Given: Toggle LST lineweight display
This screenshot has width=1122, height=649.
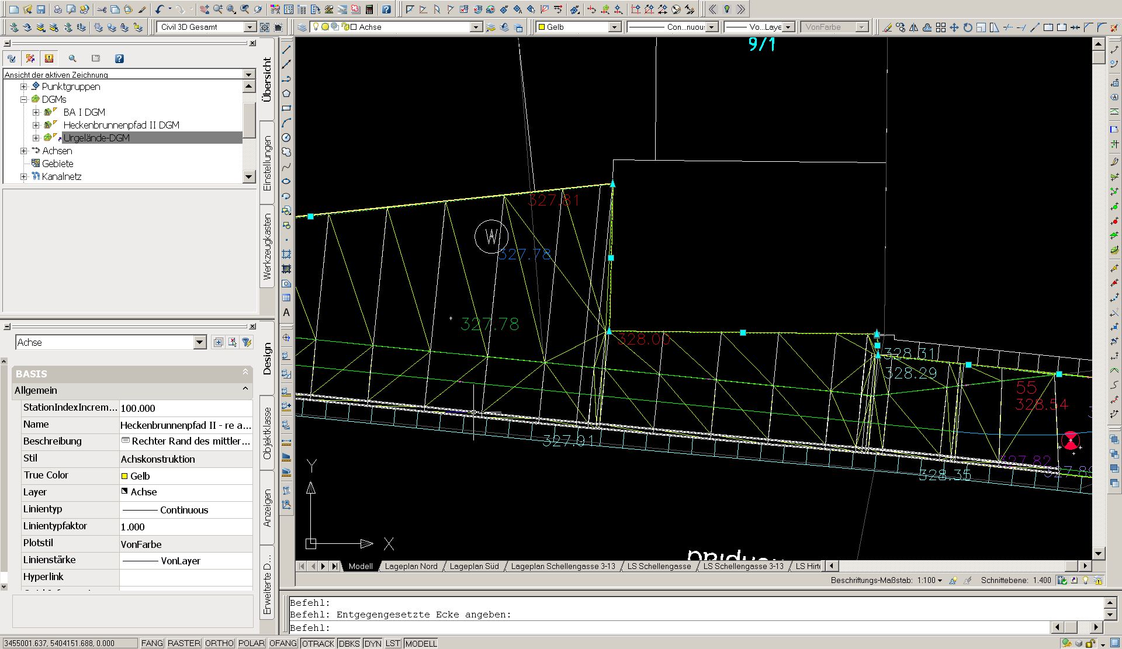Looking at the screenshot, I should 393,643.
